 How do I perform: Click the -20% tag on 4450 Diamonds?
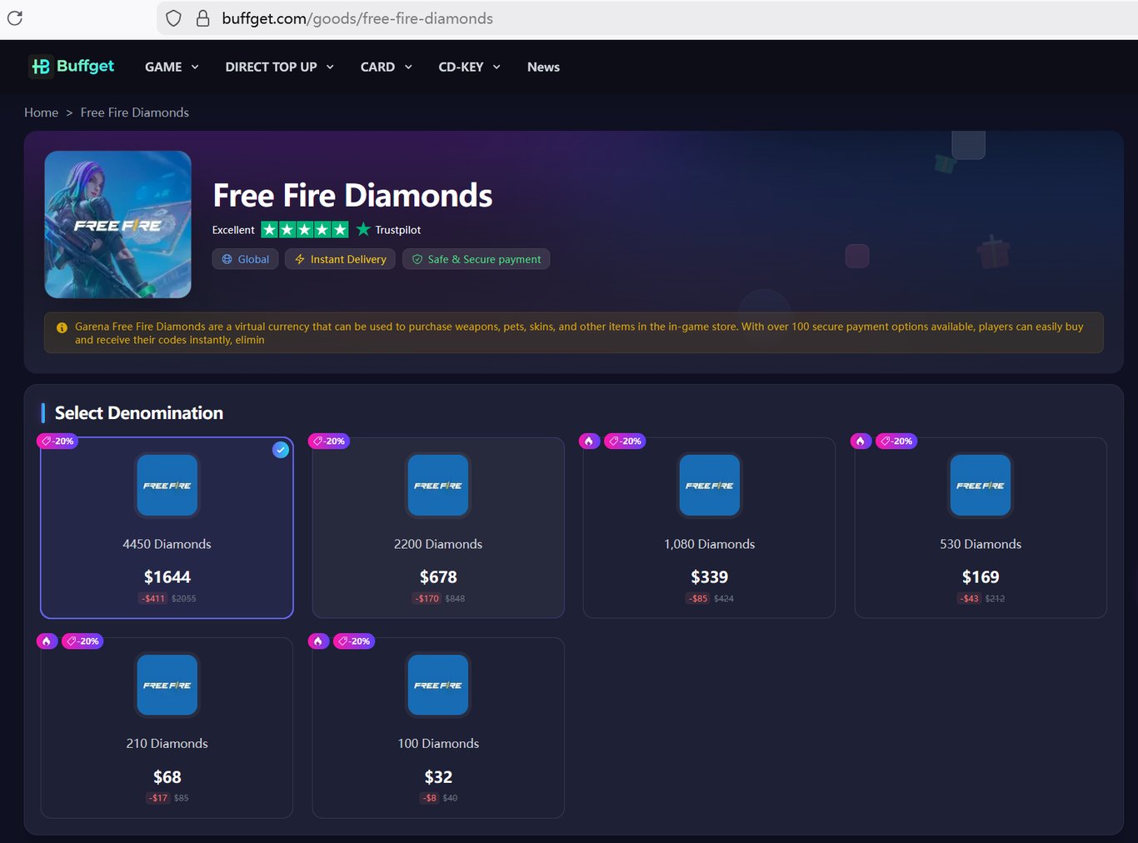57,441
